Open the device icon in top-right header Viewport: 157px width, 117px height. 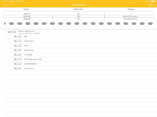(x=151, y=5)
